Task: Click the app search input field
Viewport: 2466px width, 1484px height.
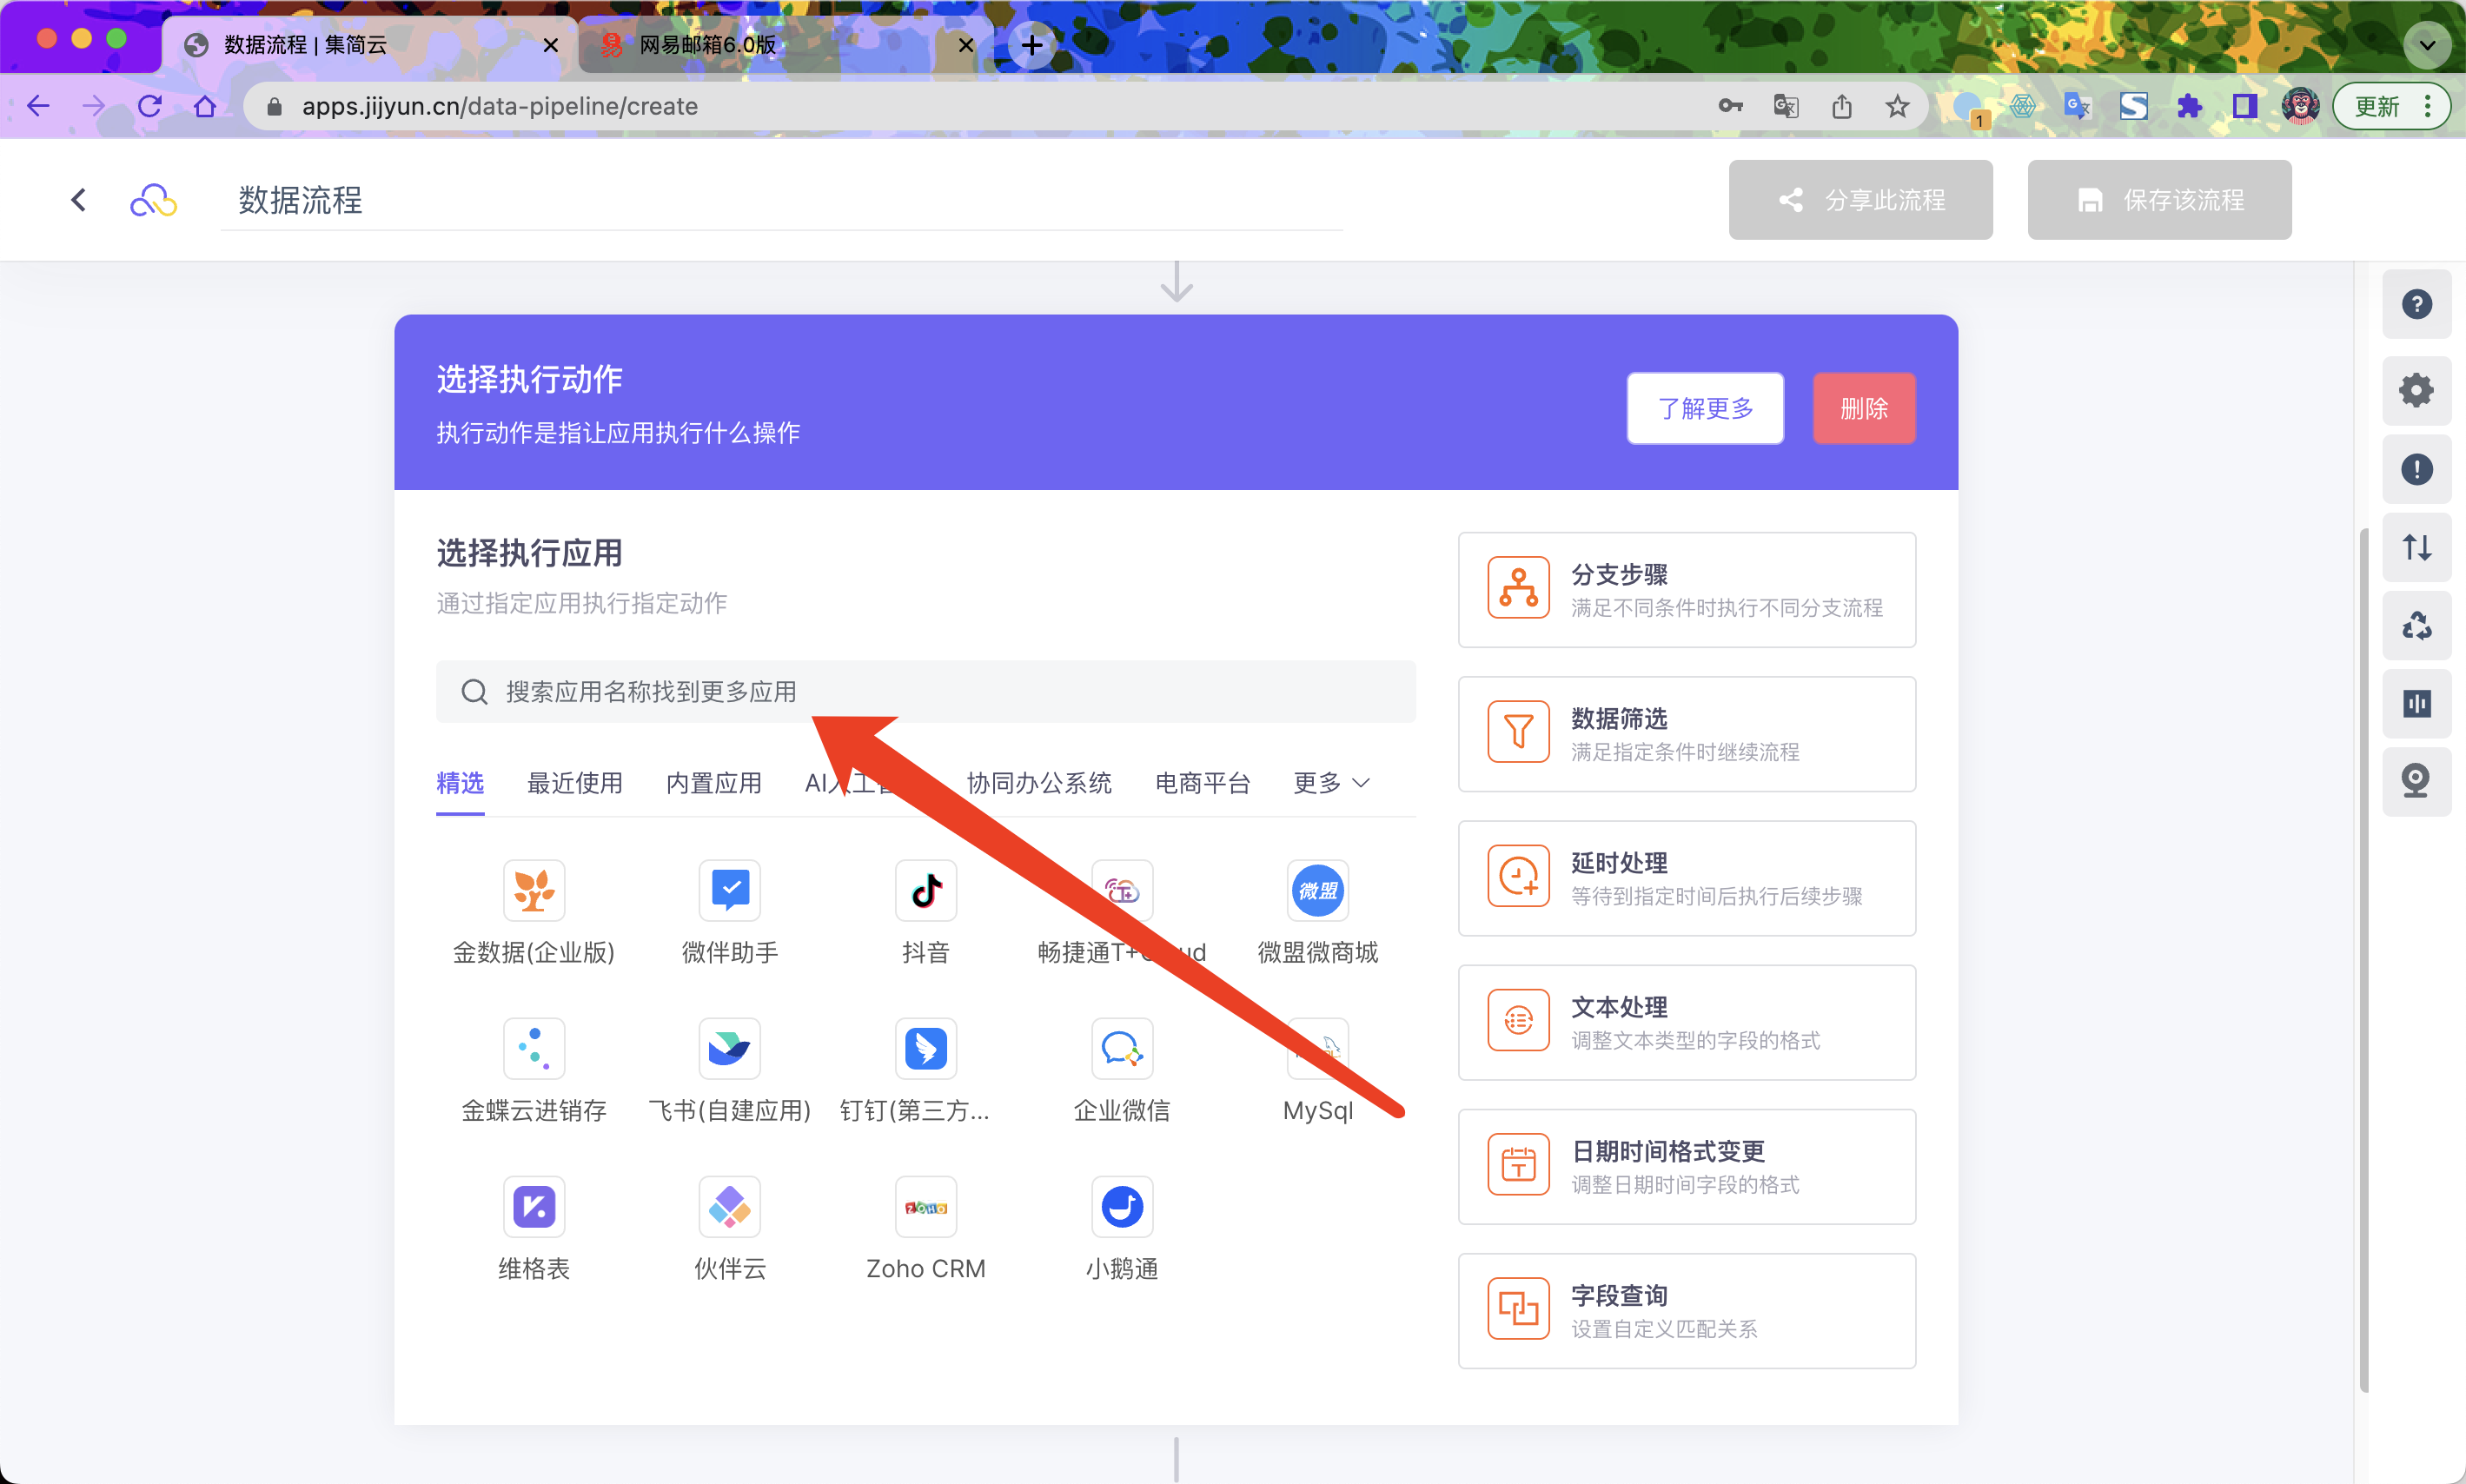Action: (x=925, y=691)
